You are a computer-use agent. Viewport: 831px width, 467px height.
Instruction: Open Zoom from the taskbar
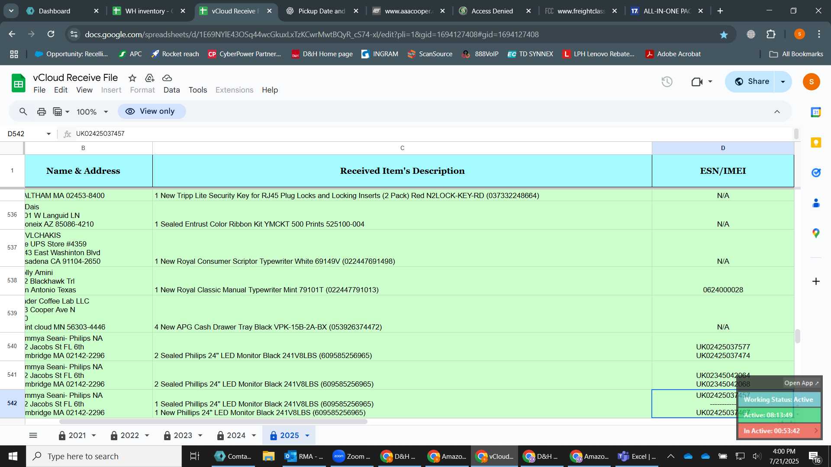coord(351,456)
